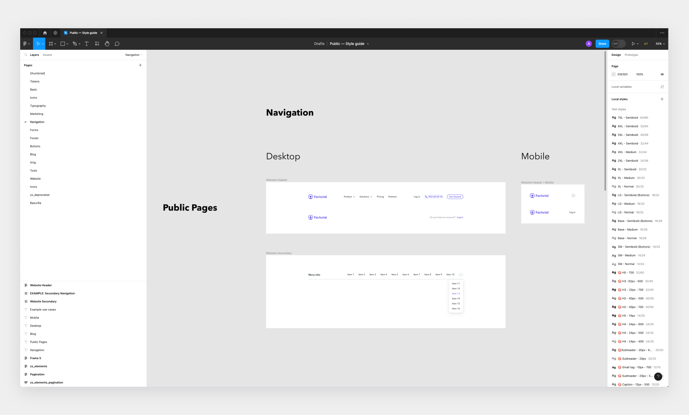The height and width of the screenshot is (415, 689).
Task: Add a new page with plus icon
Action: coord(140,65)
